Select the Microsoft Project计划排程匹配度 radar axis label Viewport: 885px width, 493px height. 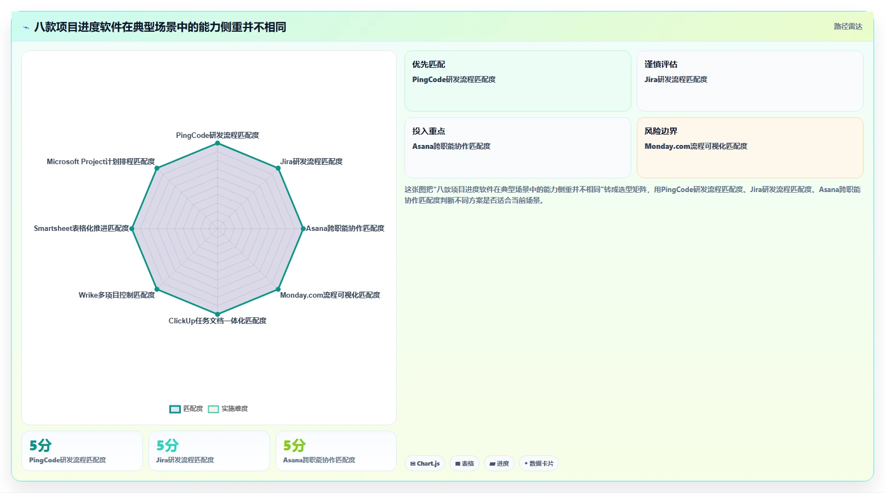tap(101, 161)
